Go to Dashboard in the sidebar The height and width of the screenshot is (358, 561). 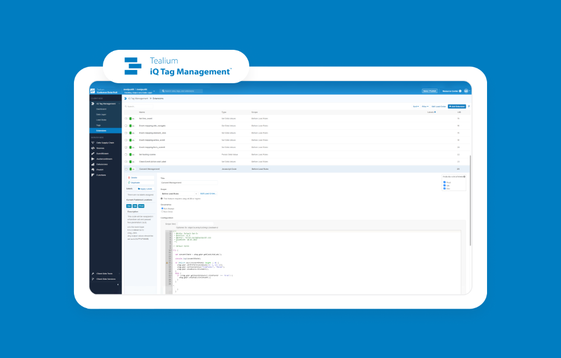[101, 109]
